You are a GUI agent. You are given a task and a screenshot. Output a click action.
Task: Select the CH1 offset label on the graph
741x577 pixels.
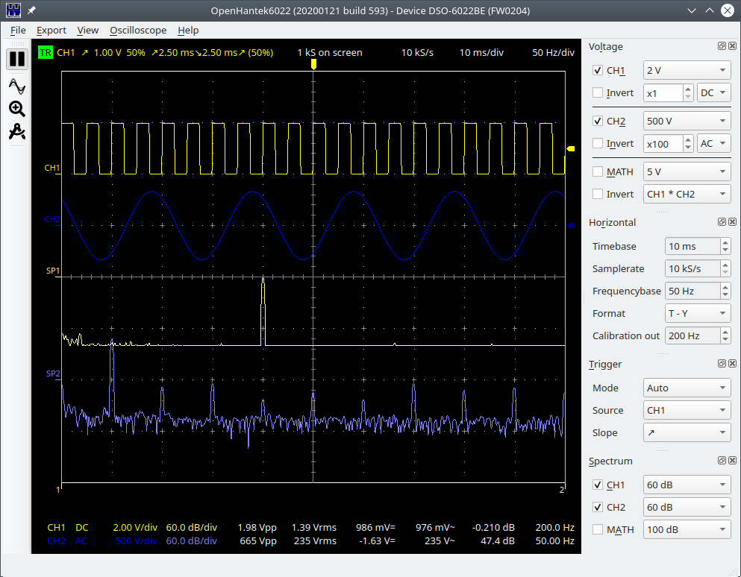click(52, 168)
